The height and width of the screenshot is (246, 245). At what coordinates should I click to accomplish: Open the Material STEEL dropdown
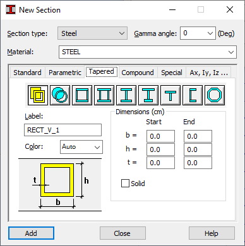[x=148, y=52]
